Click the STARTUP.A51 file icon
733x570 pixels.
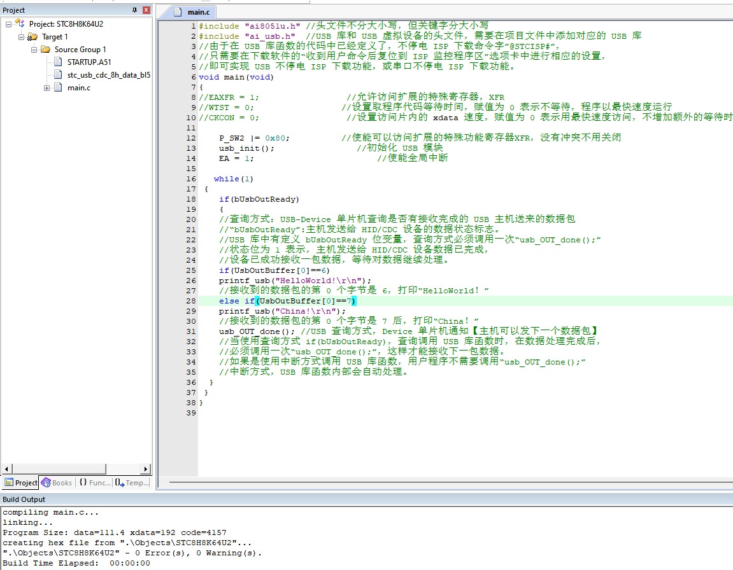point(58,62)
